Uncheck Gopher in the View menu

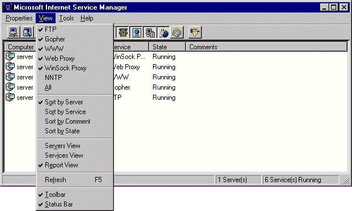[74, 39]
